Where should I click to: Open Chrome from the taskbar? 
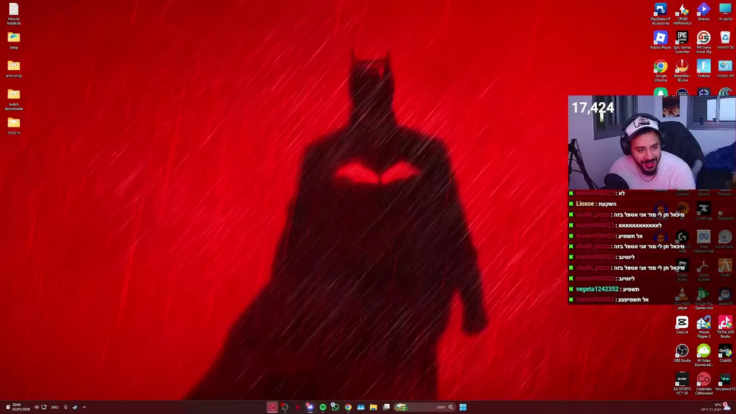348,407
